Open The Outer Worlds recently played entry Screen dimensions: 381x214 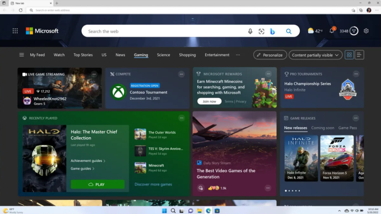pyautogui.click(x=159, y=134)
